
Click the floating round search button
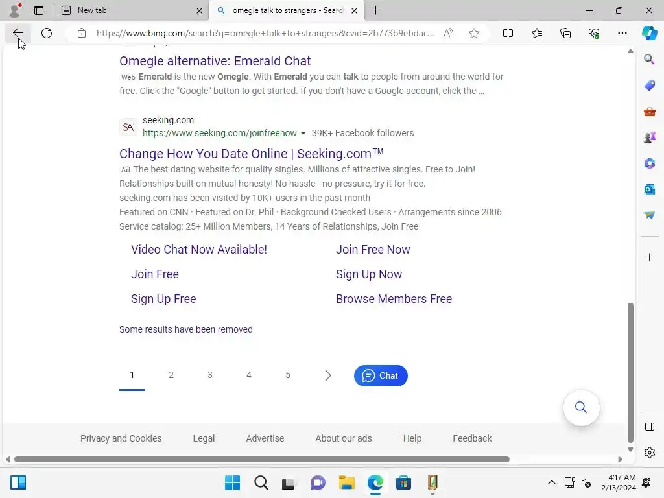coord(581,407)
